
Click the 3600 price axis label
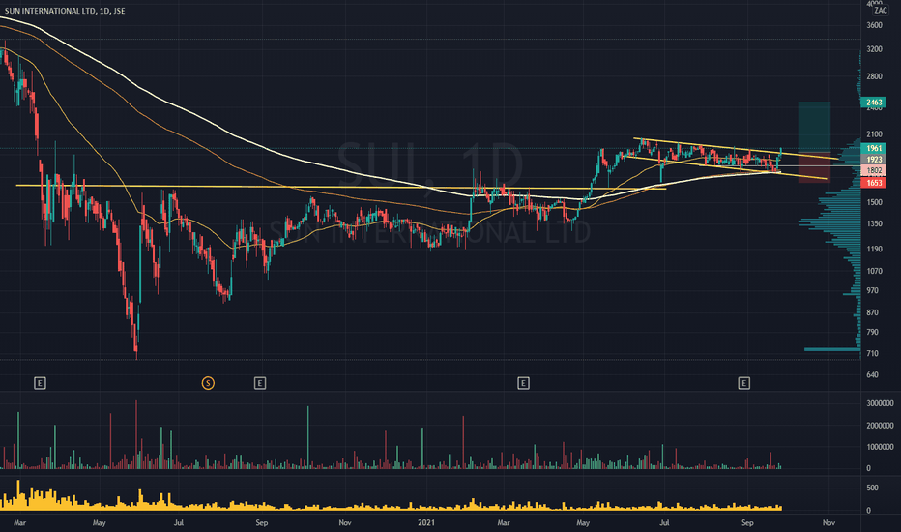pyautogui.click(x=874, y=25)
